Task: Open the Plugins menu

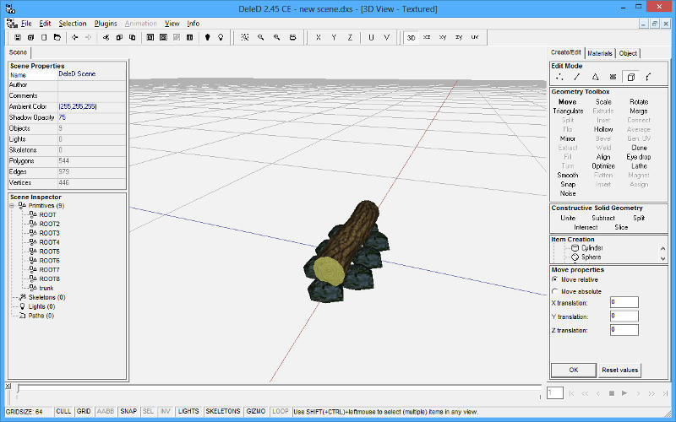Action: coord(106,24)
